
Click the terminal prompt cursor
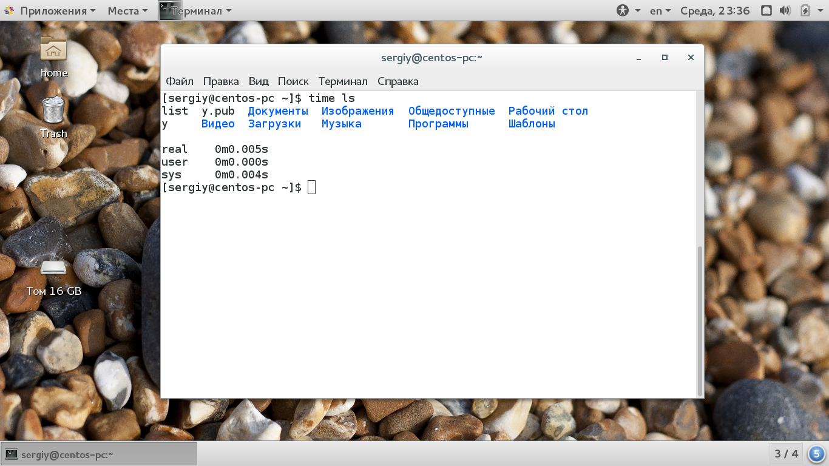point(312,187)
